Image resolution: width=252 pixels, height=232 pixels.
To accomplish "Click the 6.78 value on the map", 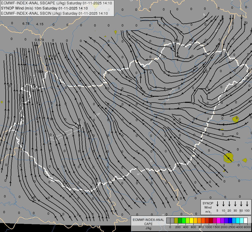I will pyautogui.click(x=26, y=24).
